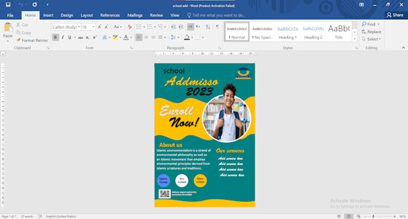The width and height of the screenshot is (408, 219).
Task: Toggle Center paragraph alignment
Action: [146, 37]
